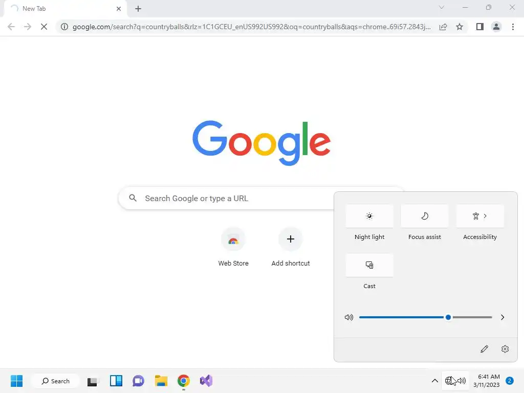Image resolution: width=524 pixels, height=393 pixels.
Task: Open the Cast quick setting
Action: [x=369, y=265]
